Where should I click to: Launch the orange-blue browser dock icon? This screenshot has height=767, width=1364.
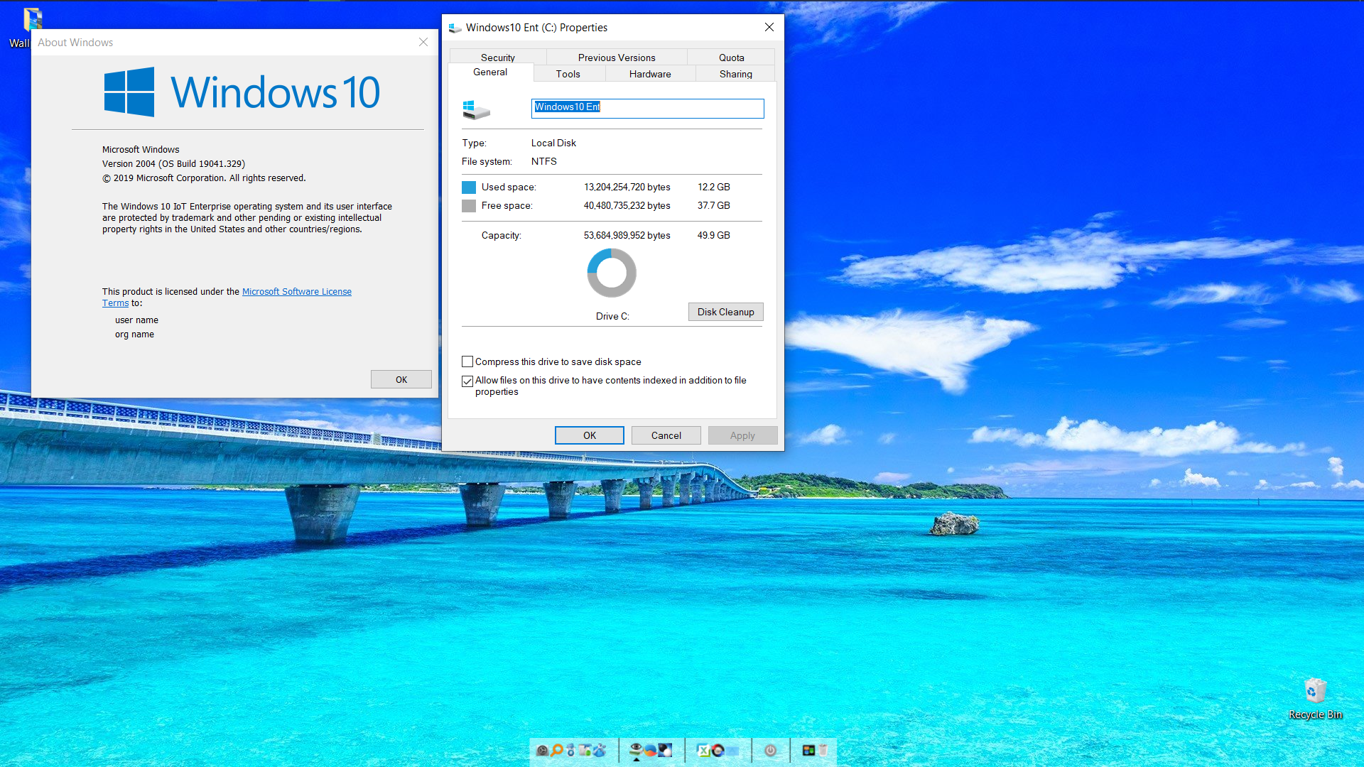650,750
